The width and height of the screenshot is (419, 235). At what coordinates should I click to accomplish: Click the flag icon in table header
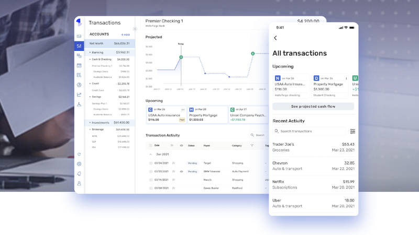tap(172, 146)
